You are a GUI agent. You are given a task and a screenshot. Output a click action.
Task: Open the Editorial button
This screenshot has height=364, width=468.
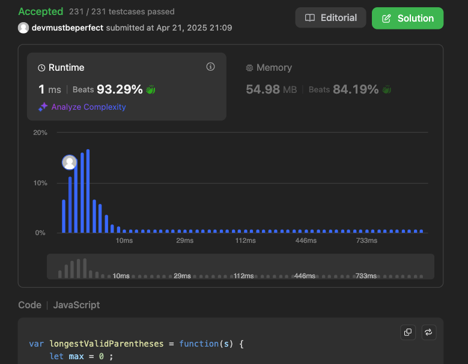click(x=330, y=18)
